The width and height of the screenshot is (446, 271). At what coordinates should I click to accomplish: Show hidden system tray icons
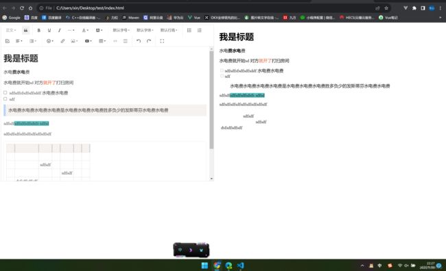pos(362,266)
